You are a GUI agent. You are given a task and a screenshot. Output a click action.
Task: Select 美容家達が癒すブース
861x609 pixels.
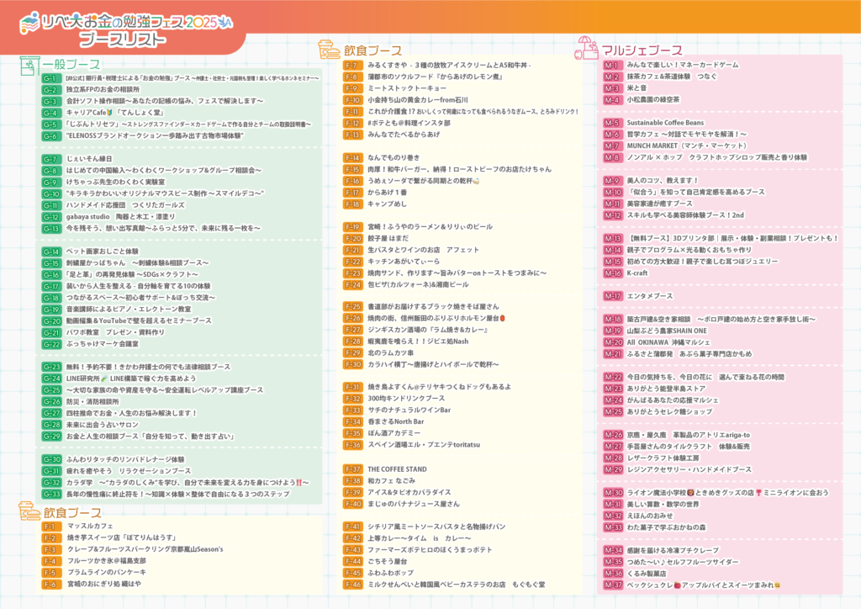[648, 204]
